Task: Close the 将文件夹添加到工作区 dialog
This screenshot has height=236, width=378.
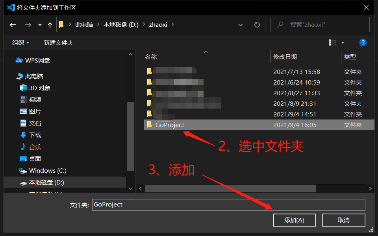Action: pos(366,7)
